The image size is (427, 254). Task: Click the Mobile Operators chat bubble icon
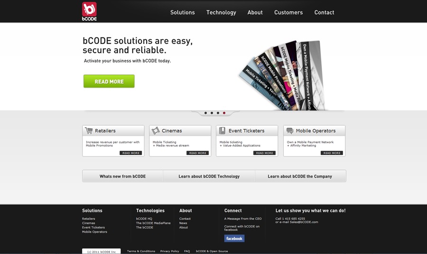(x=290, y=131)
